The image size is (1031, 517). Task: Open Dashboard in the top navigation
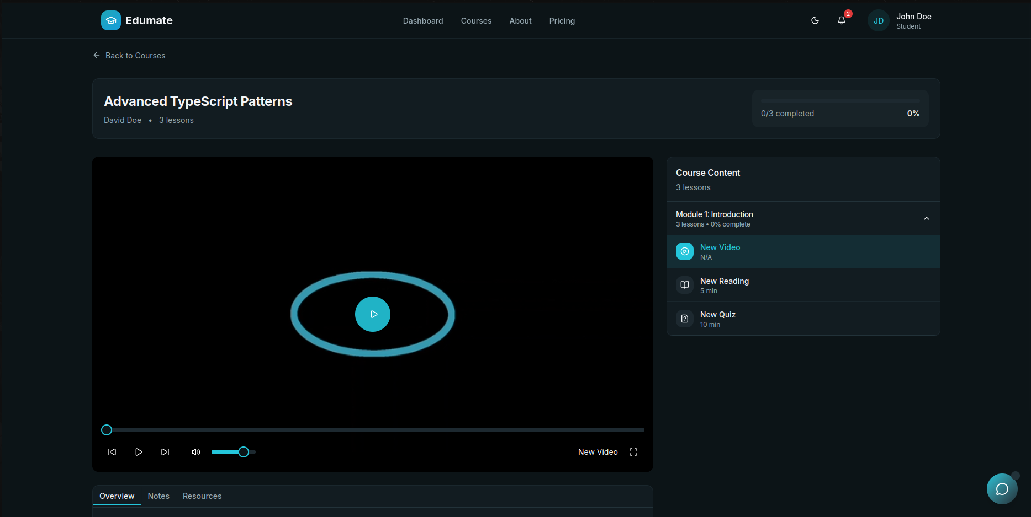423,21
